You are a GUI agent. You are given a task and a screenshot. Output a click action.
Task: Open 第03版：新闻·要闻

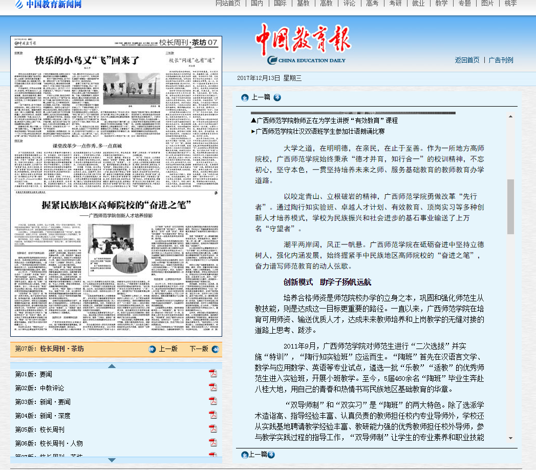pos(42,402)
